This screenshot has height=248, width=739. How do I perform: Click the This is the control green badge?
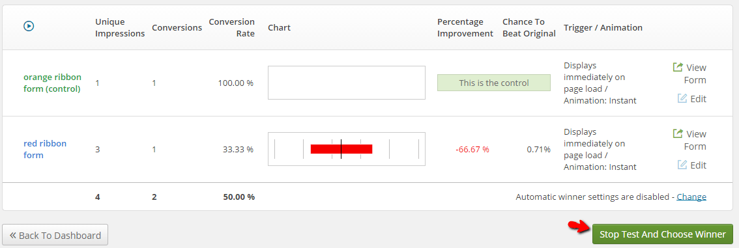pos(494,83)
